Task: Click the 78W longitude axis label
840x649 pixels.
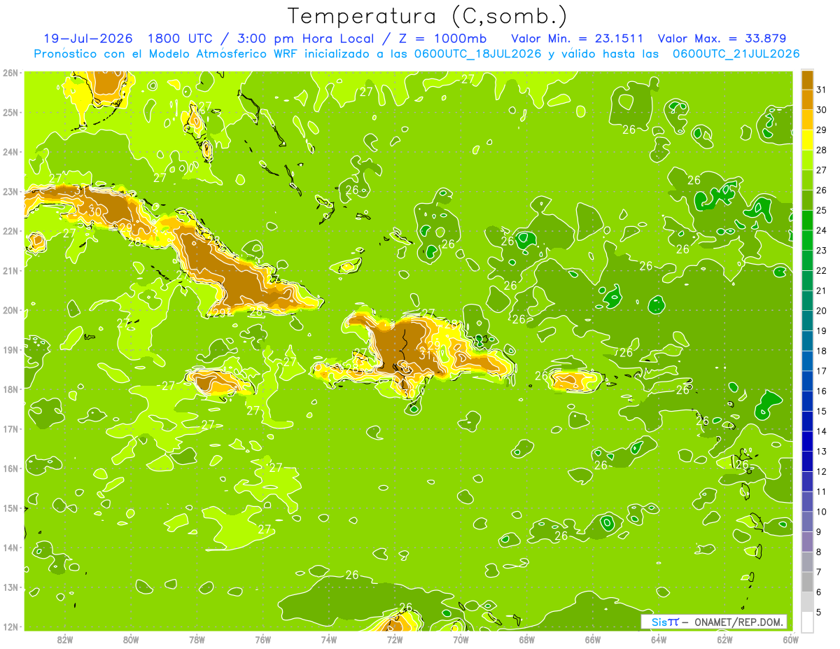Action: pos(197,639)
